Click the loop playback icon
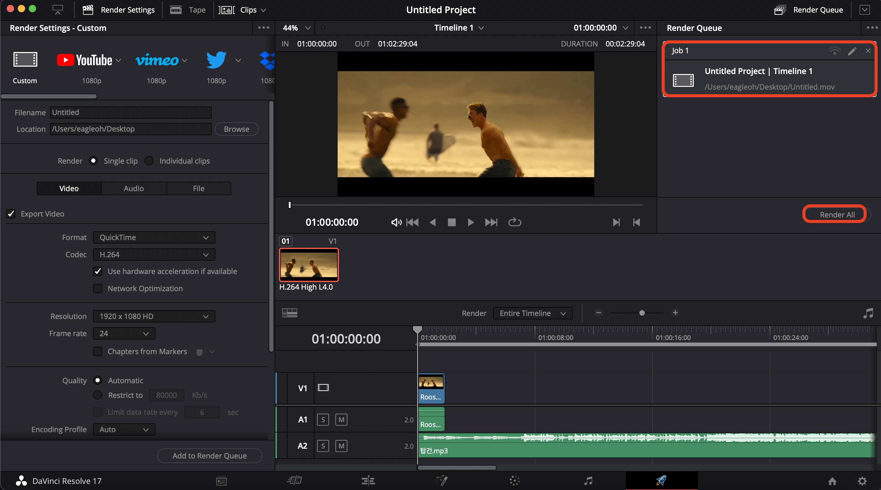881x490 pixels. pos(514,222)
